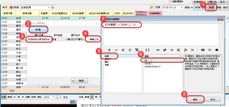
Task: Click the last logical circles operator icon
Action: [216, 50]
